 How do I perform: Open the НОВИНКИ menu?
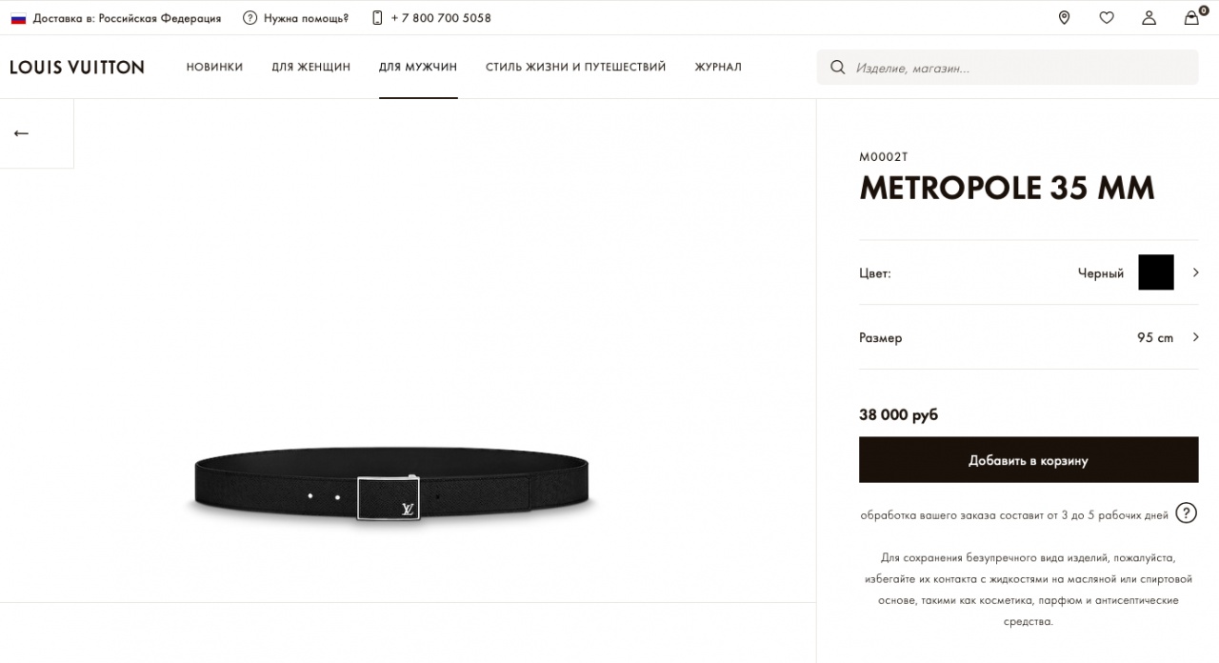tap(214, 67)
